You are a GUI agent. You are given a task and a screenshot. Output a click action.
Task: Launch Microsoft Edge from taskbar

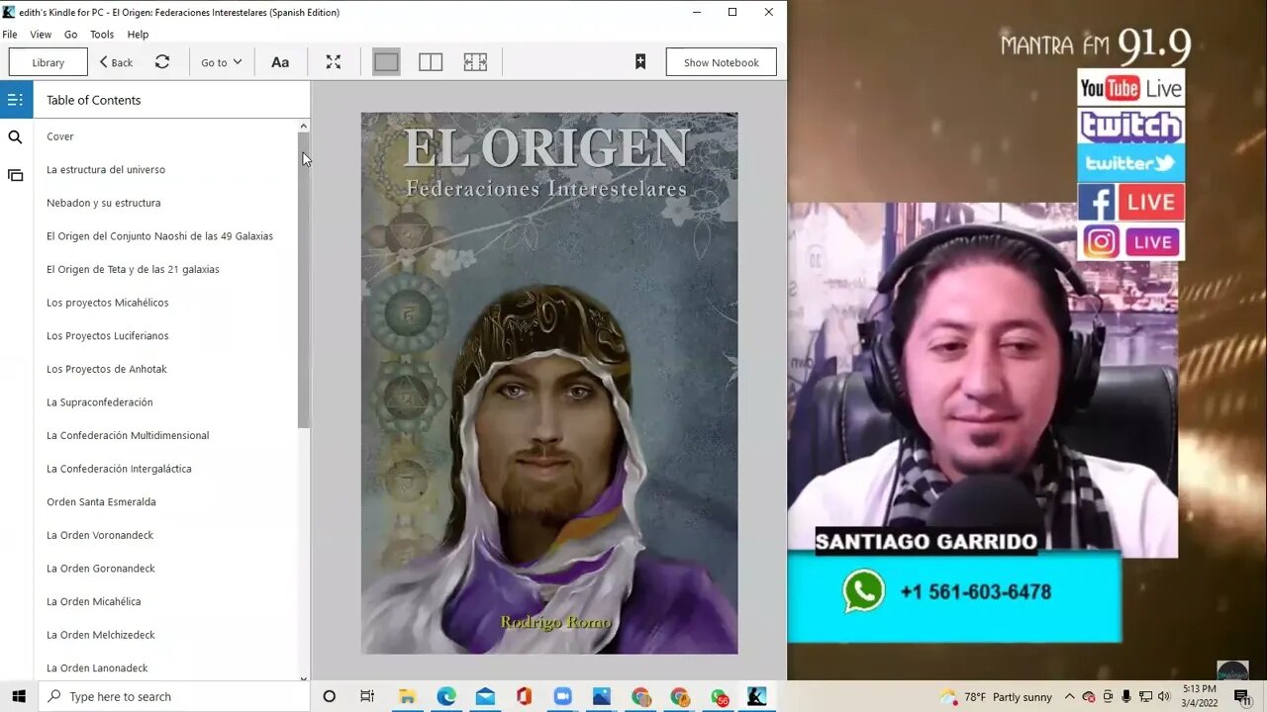coord(446,696)
